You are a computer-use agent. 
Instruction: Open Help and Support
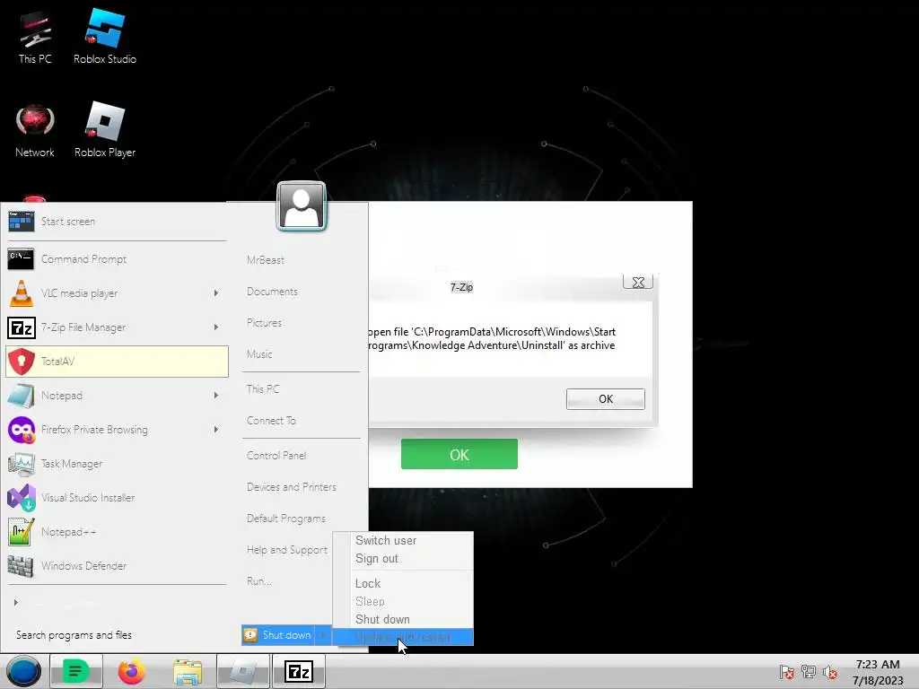click(286, 550)
